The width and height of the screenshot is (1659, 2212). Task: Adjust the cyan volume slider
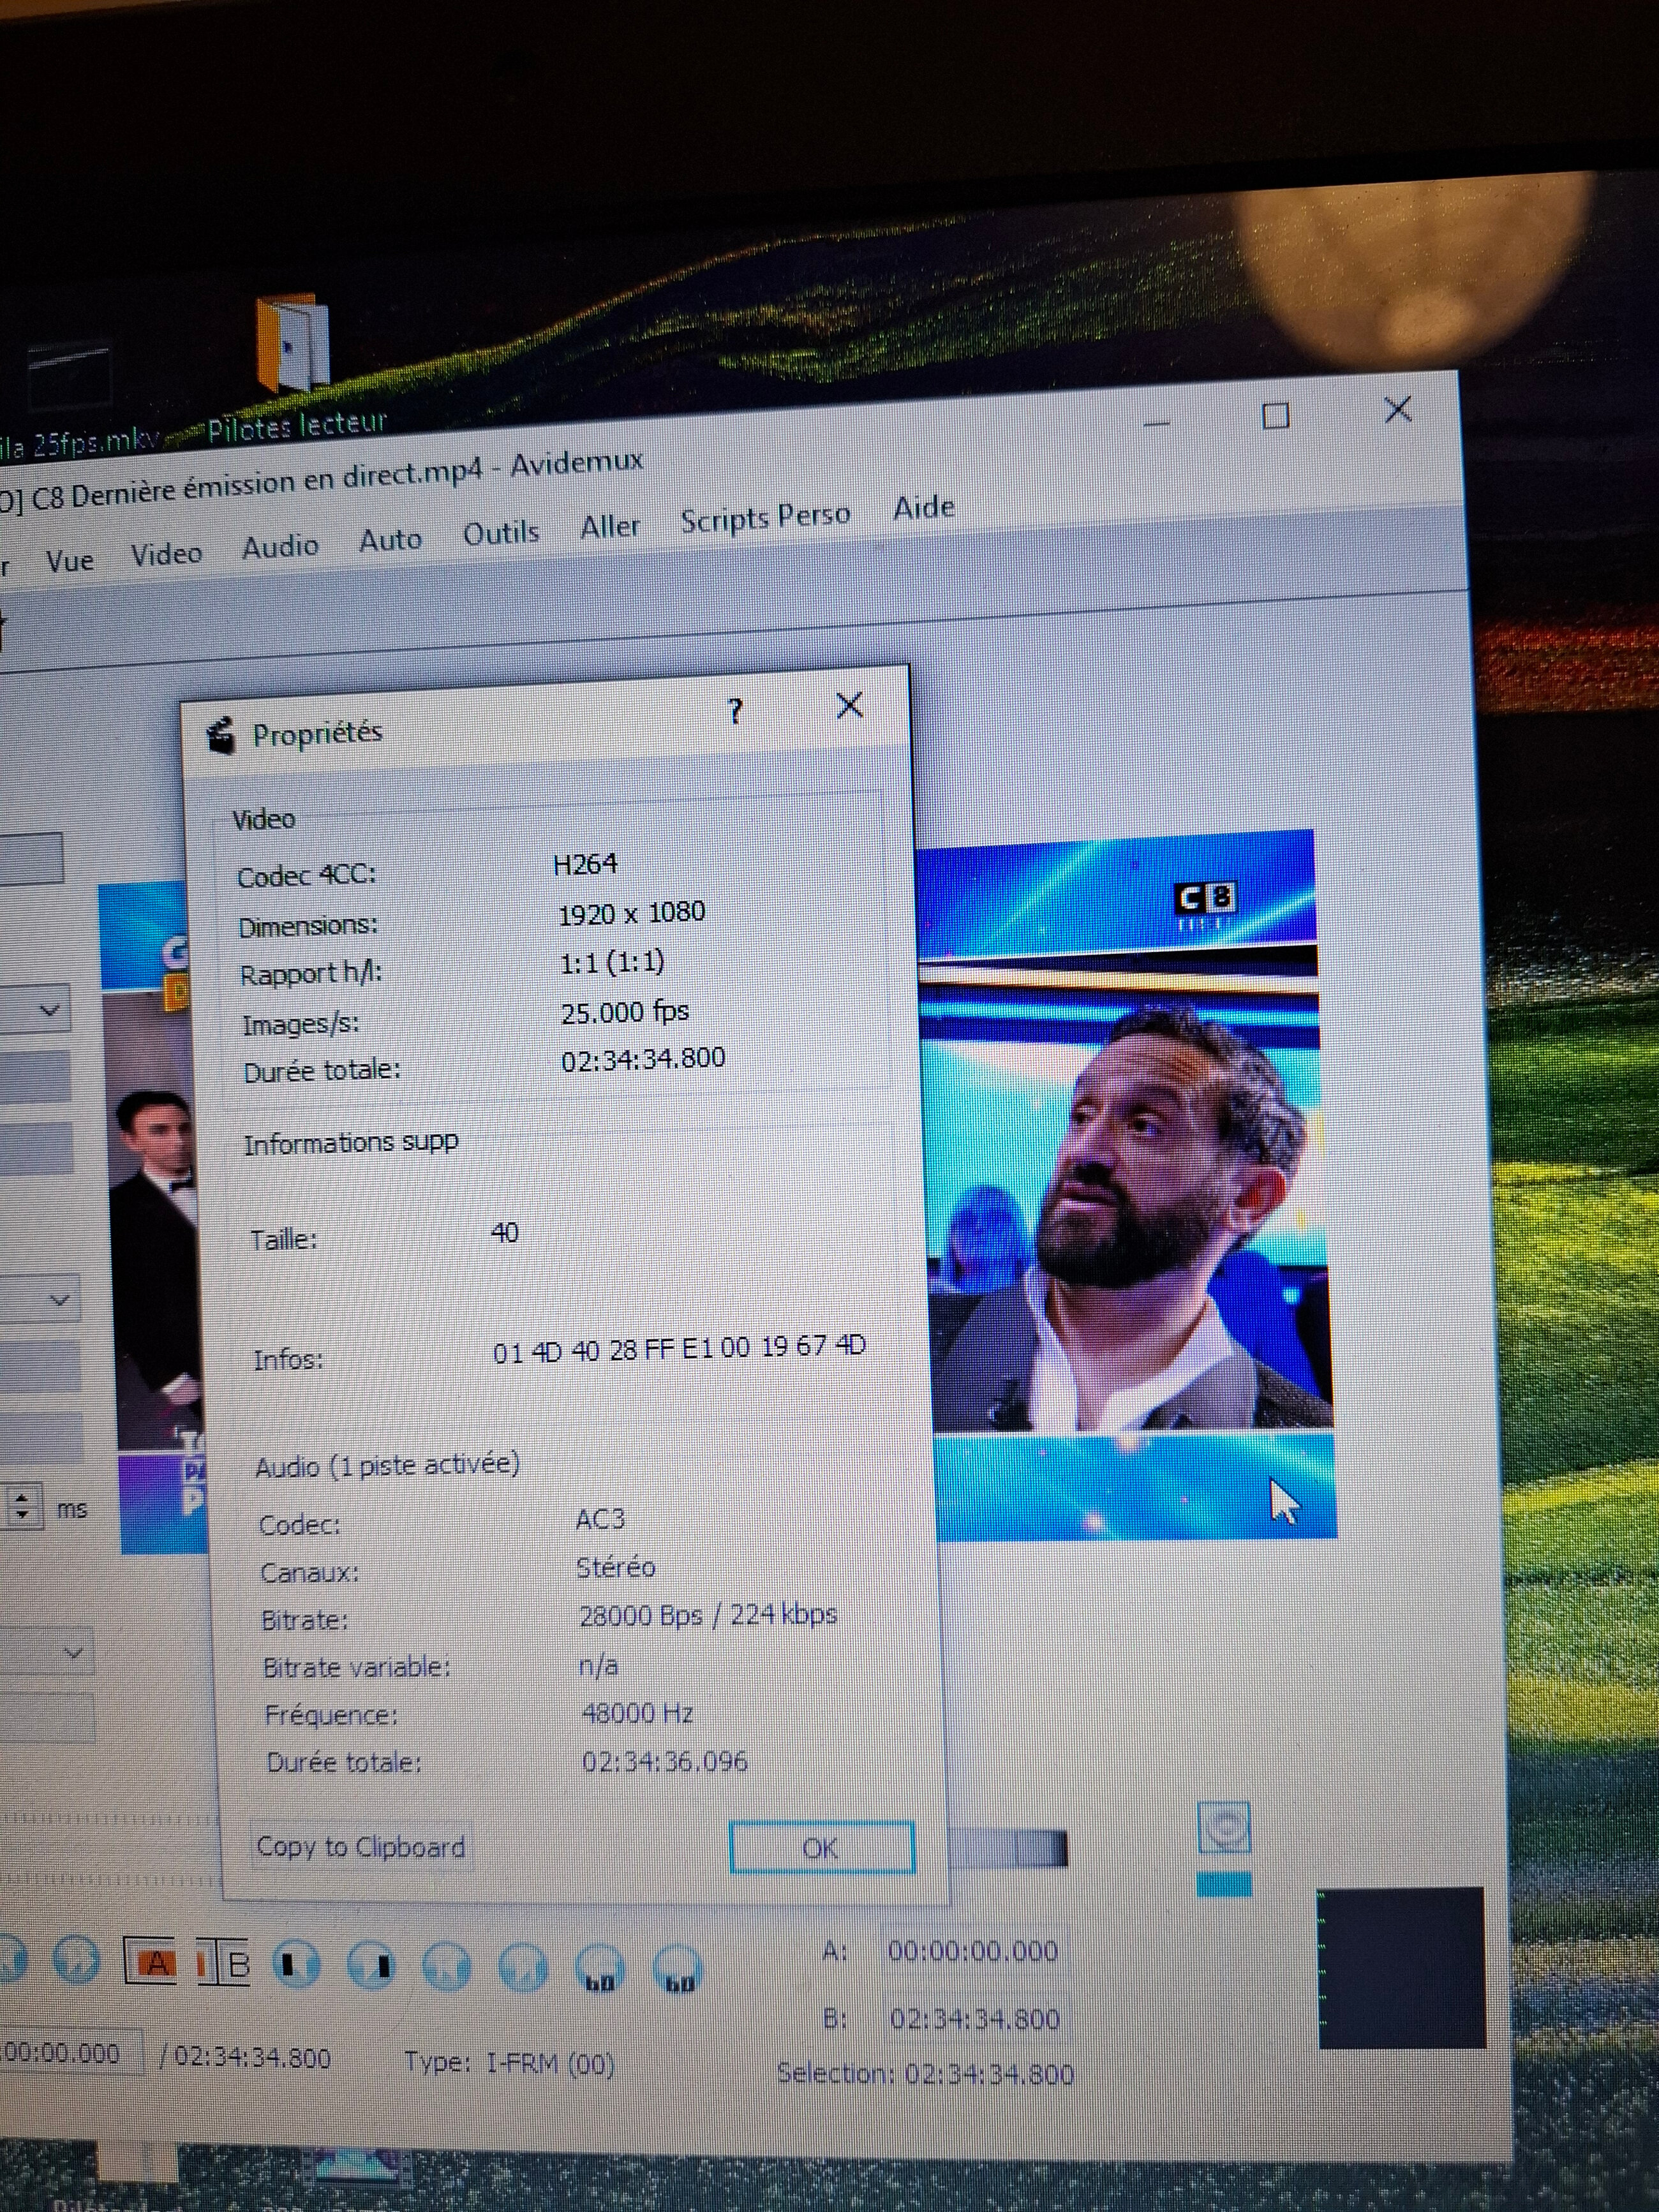1224,1885
